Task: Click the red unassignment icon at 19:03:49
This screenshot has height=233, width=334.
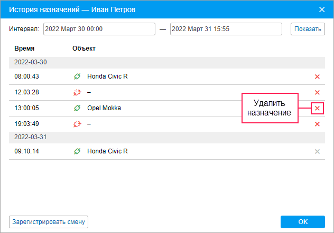Action: (x=77, y=124)
